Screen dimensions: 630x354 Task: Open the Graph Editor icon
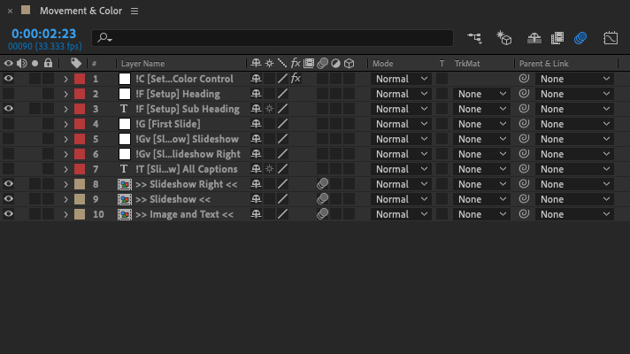pyautogui.click(x=611, y=38)
